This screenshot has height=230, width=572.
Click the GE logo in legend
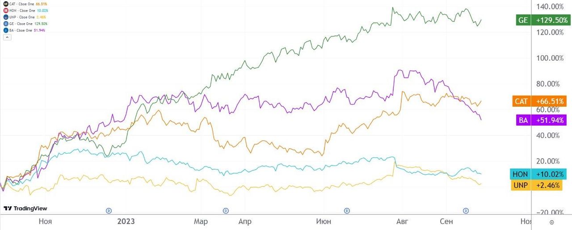point(5,24)
